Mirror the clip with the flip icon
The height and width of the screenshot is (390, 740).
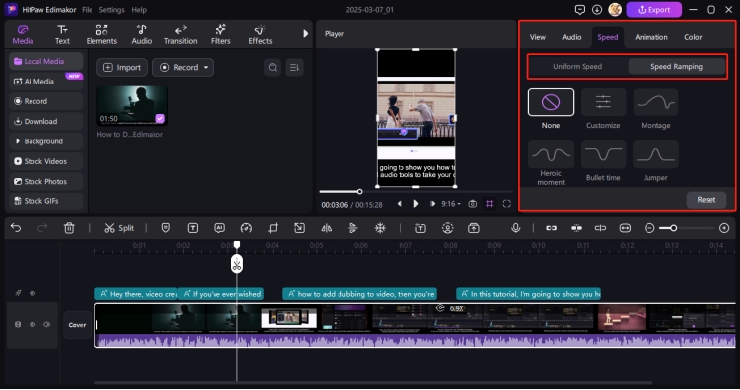click(326, 228)
